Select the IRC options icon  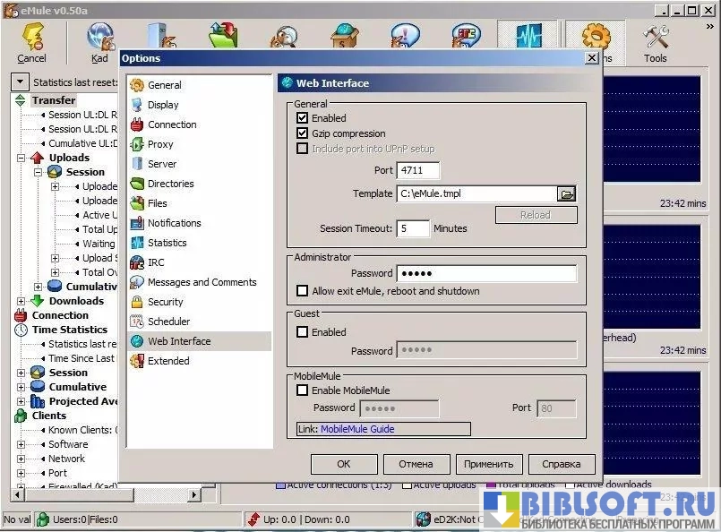pos(137,262)
